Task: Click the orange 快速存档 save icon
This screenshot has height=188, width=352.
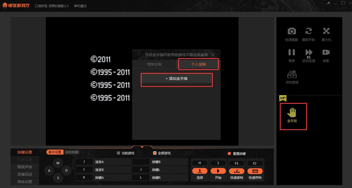Action: pyautogui.click(x=255, y=171)
